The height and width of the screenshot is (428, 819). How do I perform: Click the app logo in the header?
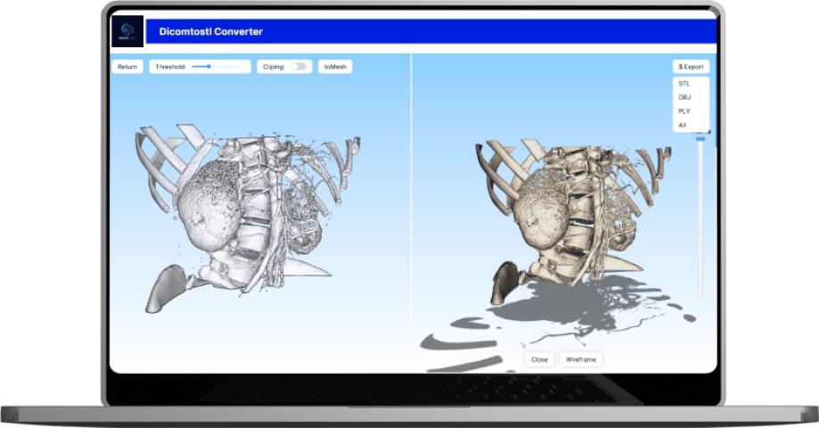tap(127, 31)
